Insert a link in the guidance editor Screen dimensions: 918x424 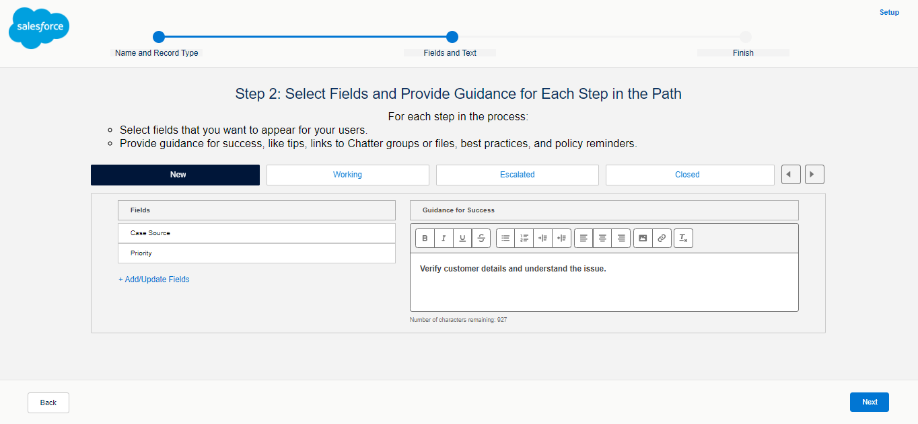point(662,238)
